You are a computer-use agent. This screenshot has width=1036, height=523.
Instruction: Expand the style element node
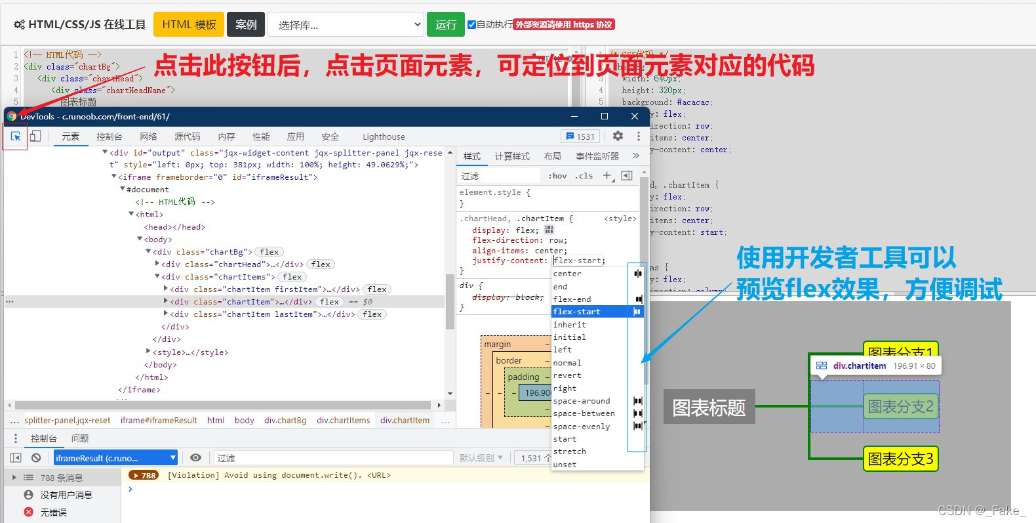(148, 352)
